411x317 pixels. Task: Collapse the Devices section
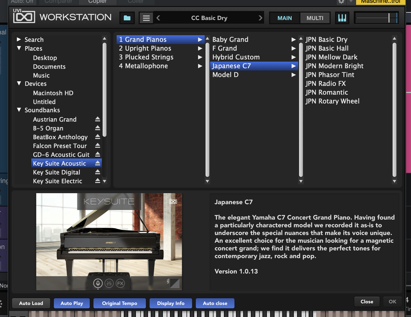19,83
